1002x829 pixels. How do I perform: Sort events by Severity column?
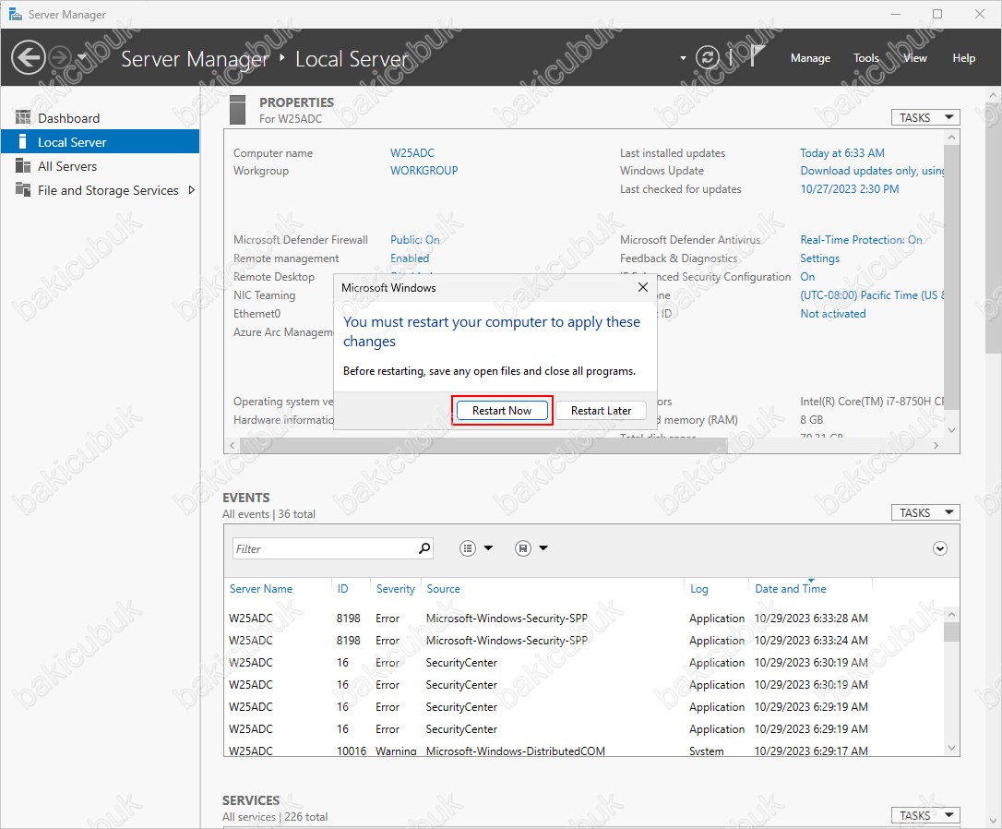point(395,589)
